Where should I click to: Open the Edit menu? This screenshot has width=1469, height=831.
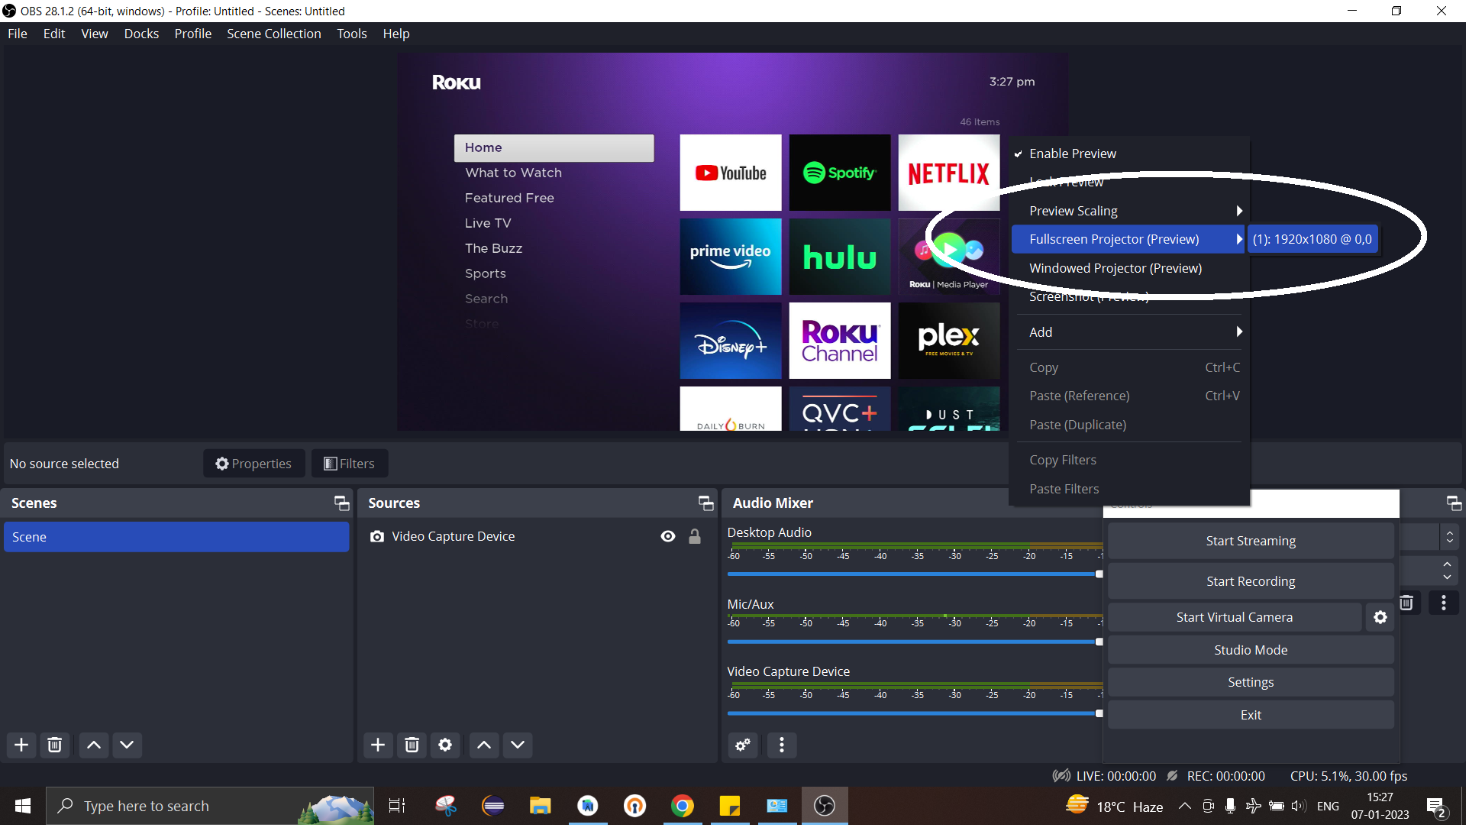54,34
